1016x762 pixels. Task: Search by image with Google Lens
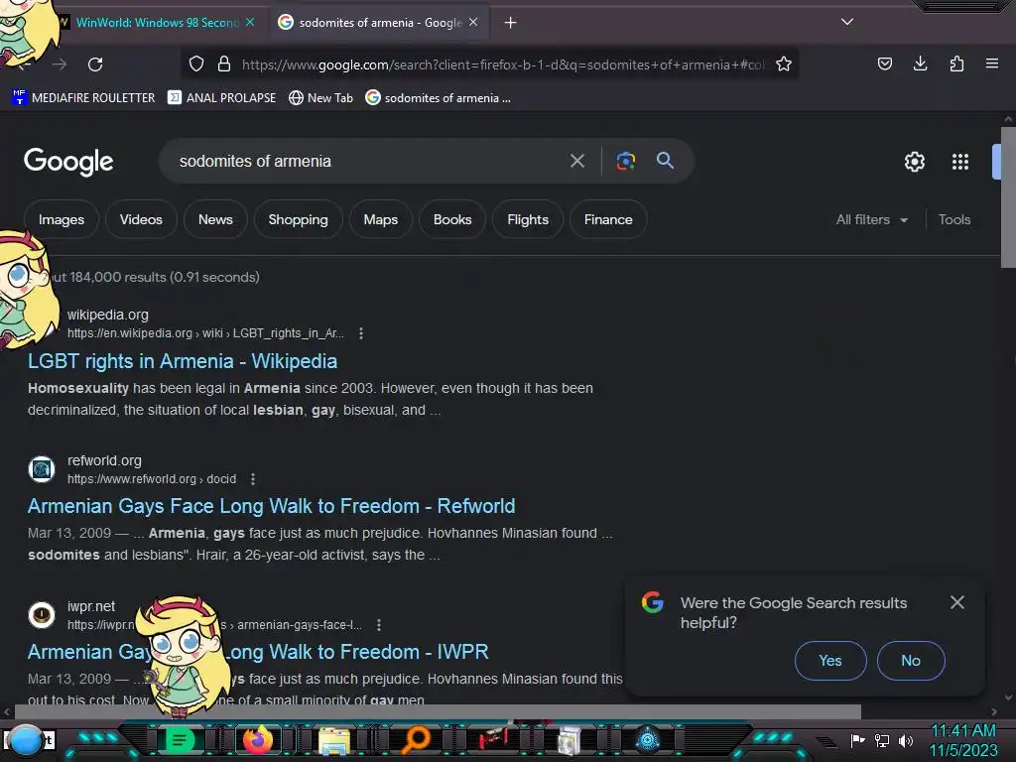625,161
